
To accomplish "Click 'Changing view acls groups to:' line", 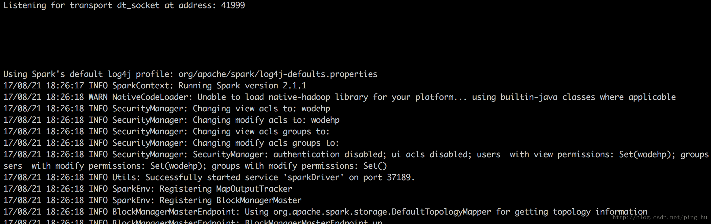I will pyautogui.click(x=166, y=132).
